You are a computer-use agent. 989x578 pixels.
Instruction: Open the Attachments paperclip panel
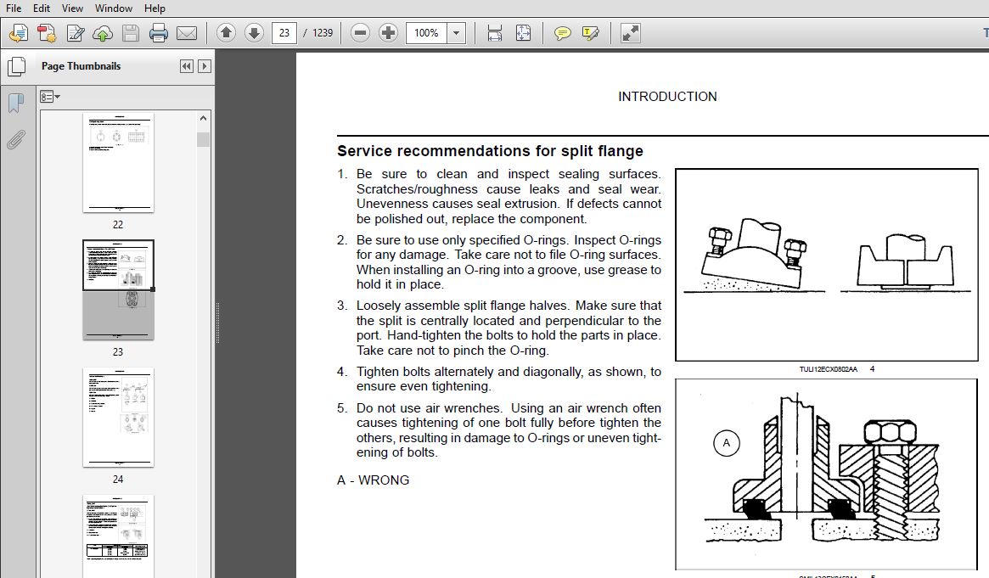point(16,139)
